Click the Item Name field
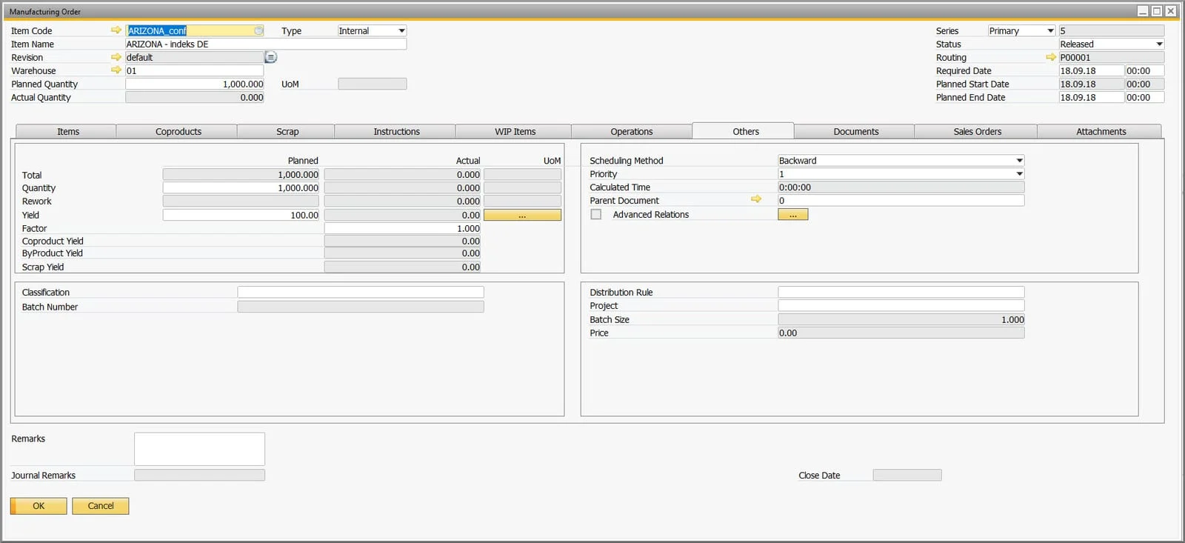Screen dimensions: 1185x543 click(266, 44)
